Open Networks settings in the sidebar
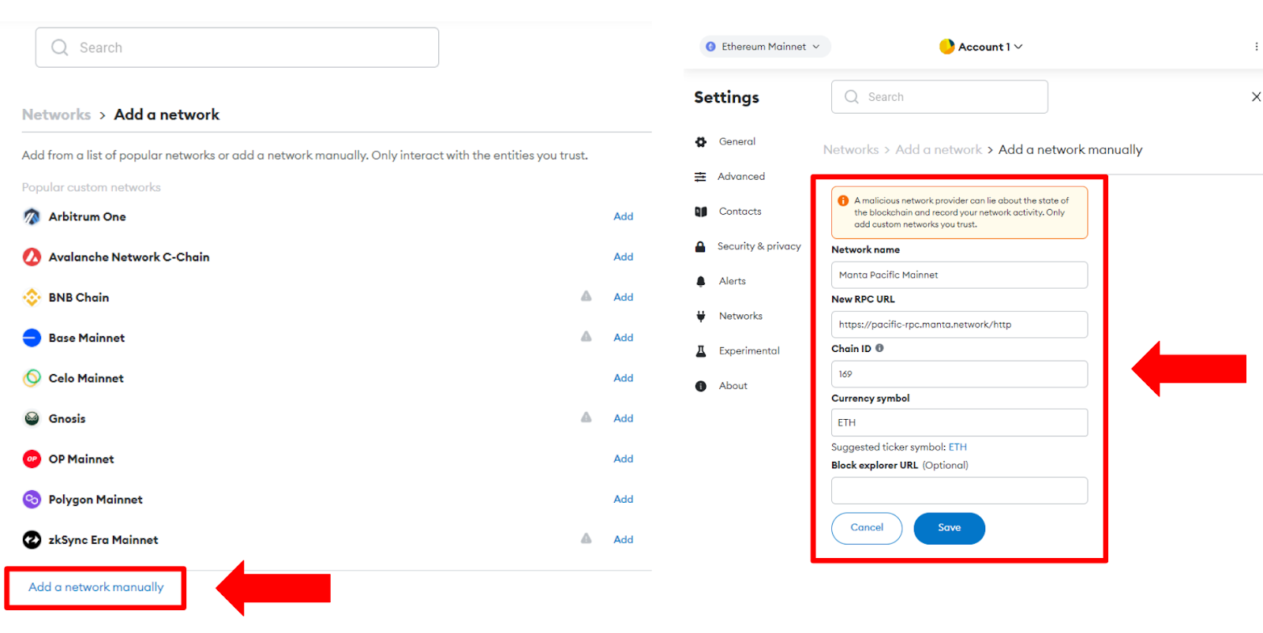Viewport: 1263px width, 633px height. point(740,316)
